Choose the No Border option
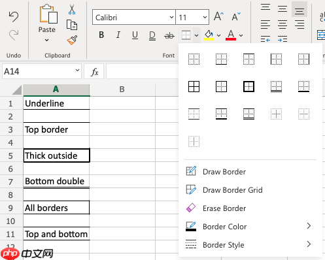325x260 pixels. point(194,59)
